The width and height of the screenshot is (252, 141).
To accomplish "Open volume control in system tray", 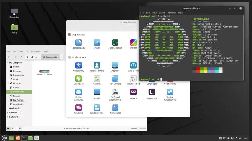I will [x=240, y=138].
